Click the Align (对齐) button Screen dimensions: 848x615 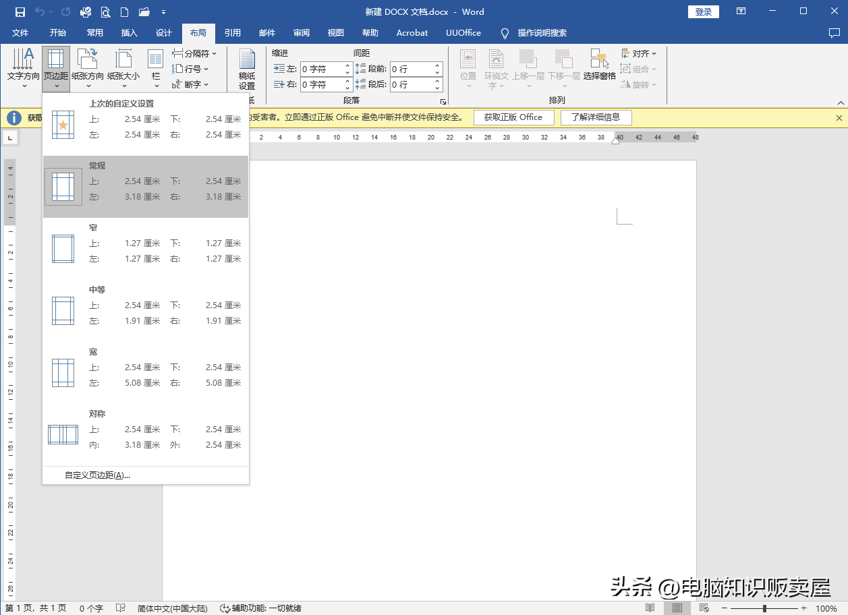tap(638, 53)
